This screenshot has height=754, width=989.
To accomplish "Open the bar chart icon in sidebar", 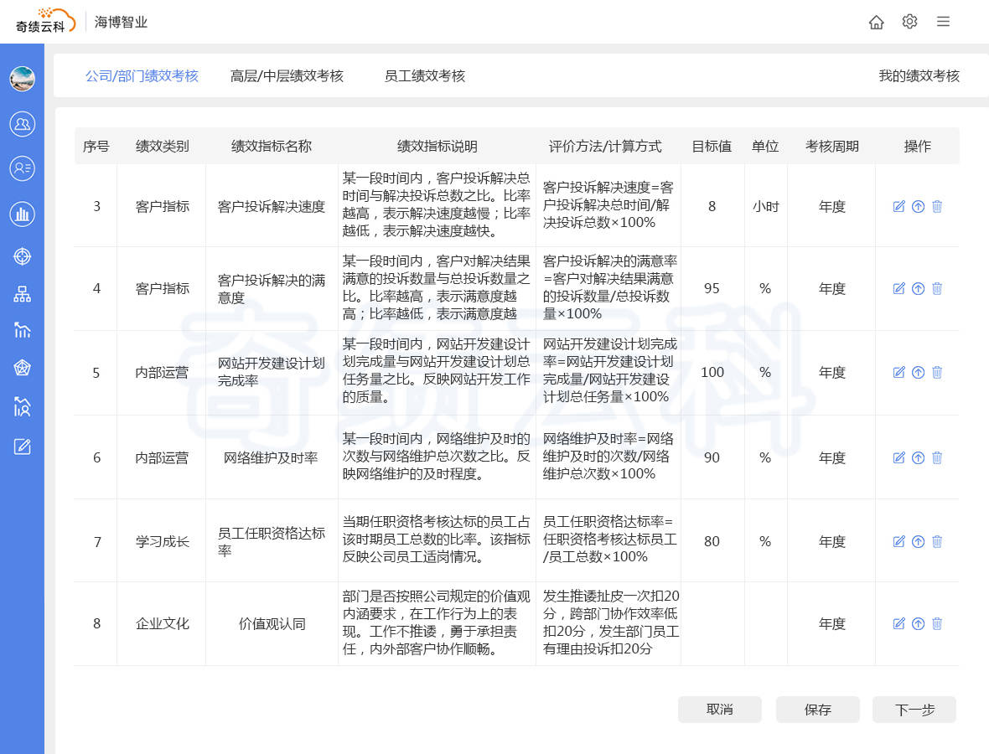I will pyautogui.click(x=23, y=214).
